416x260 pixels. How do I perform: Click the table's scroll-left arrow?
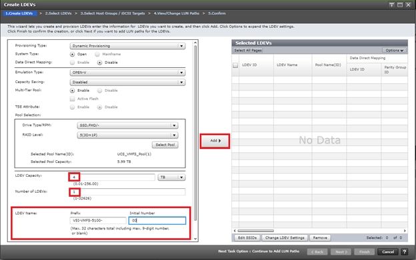click(234, 231)
